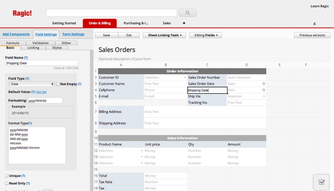This screenshot has width=334, height=191.
Task: Toggle the Unique checkbox
Action: (x=7, y=176)
